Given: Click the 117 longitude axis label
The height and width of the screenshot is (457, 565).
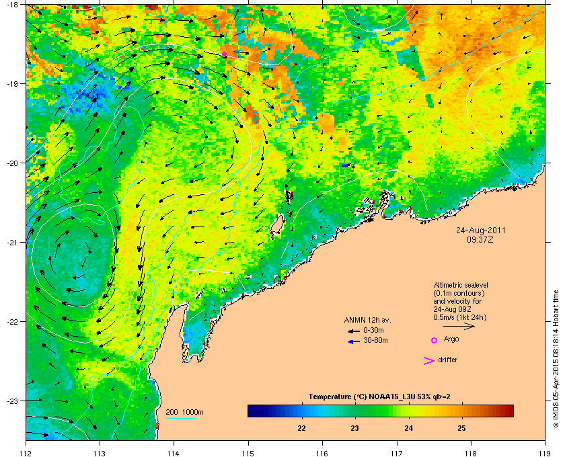Looking at the screenshot, I should [x=397, y=454].
